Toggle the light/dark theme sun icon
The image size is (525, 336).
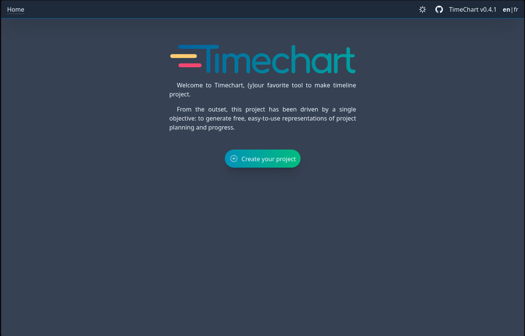(x=423, y=9)
